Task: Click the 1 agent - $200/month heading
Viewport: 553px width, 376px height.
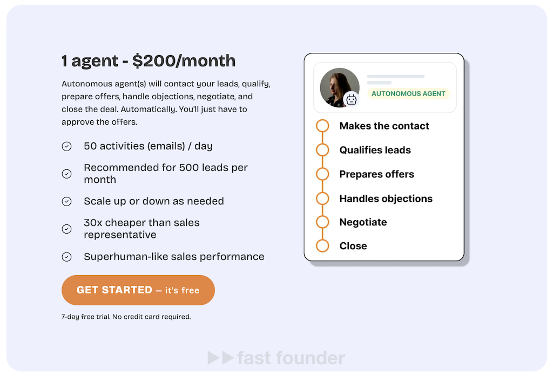Action: (x=149, y=61)
